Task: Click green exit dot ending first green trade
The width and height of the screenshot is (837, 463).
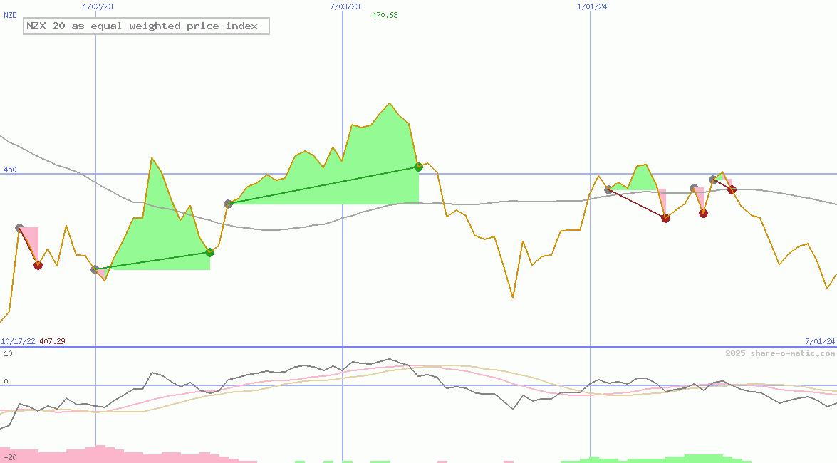Action: [x=209, y=252]
